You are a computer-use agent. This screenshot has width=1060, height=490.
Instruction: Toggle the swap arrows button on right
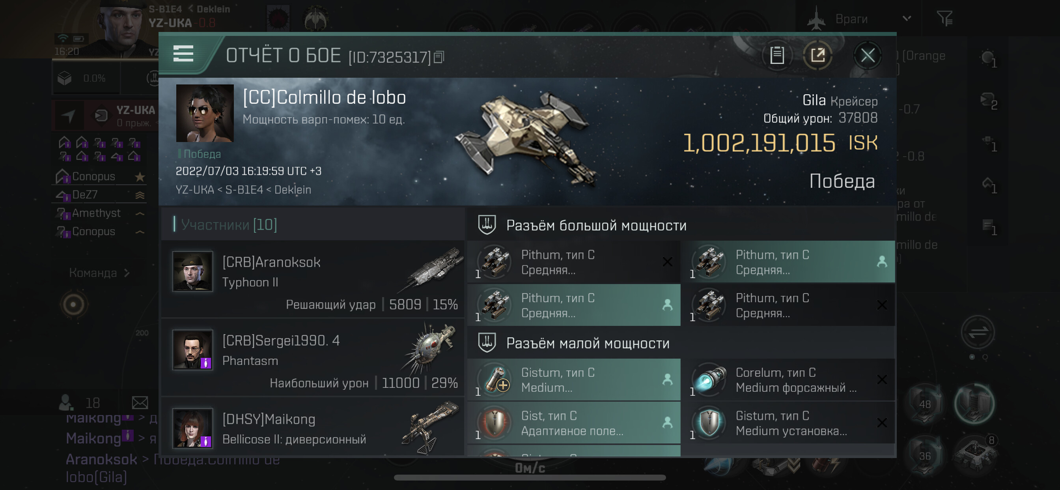978,332
